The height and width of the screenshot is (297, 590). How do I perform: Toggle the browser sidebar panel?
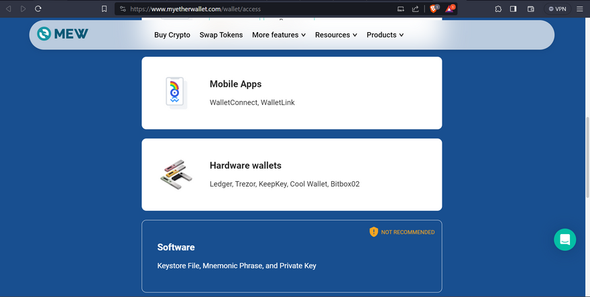point(514,9)
